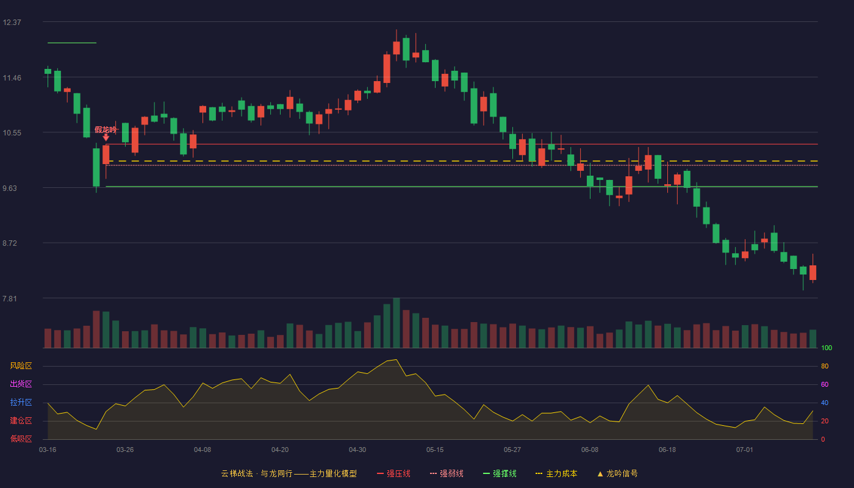Viewport: 854px width, 488px height.
Task: Toggle the 主力成本 legend item
Action: click(556, 473)
